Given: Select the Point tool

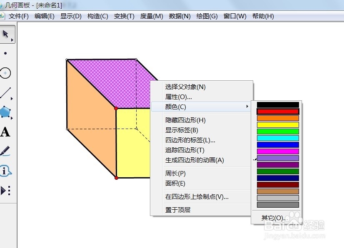Looking at the screenshot, I should click(x=5, y=53).
